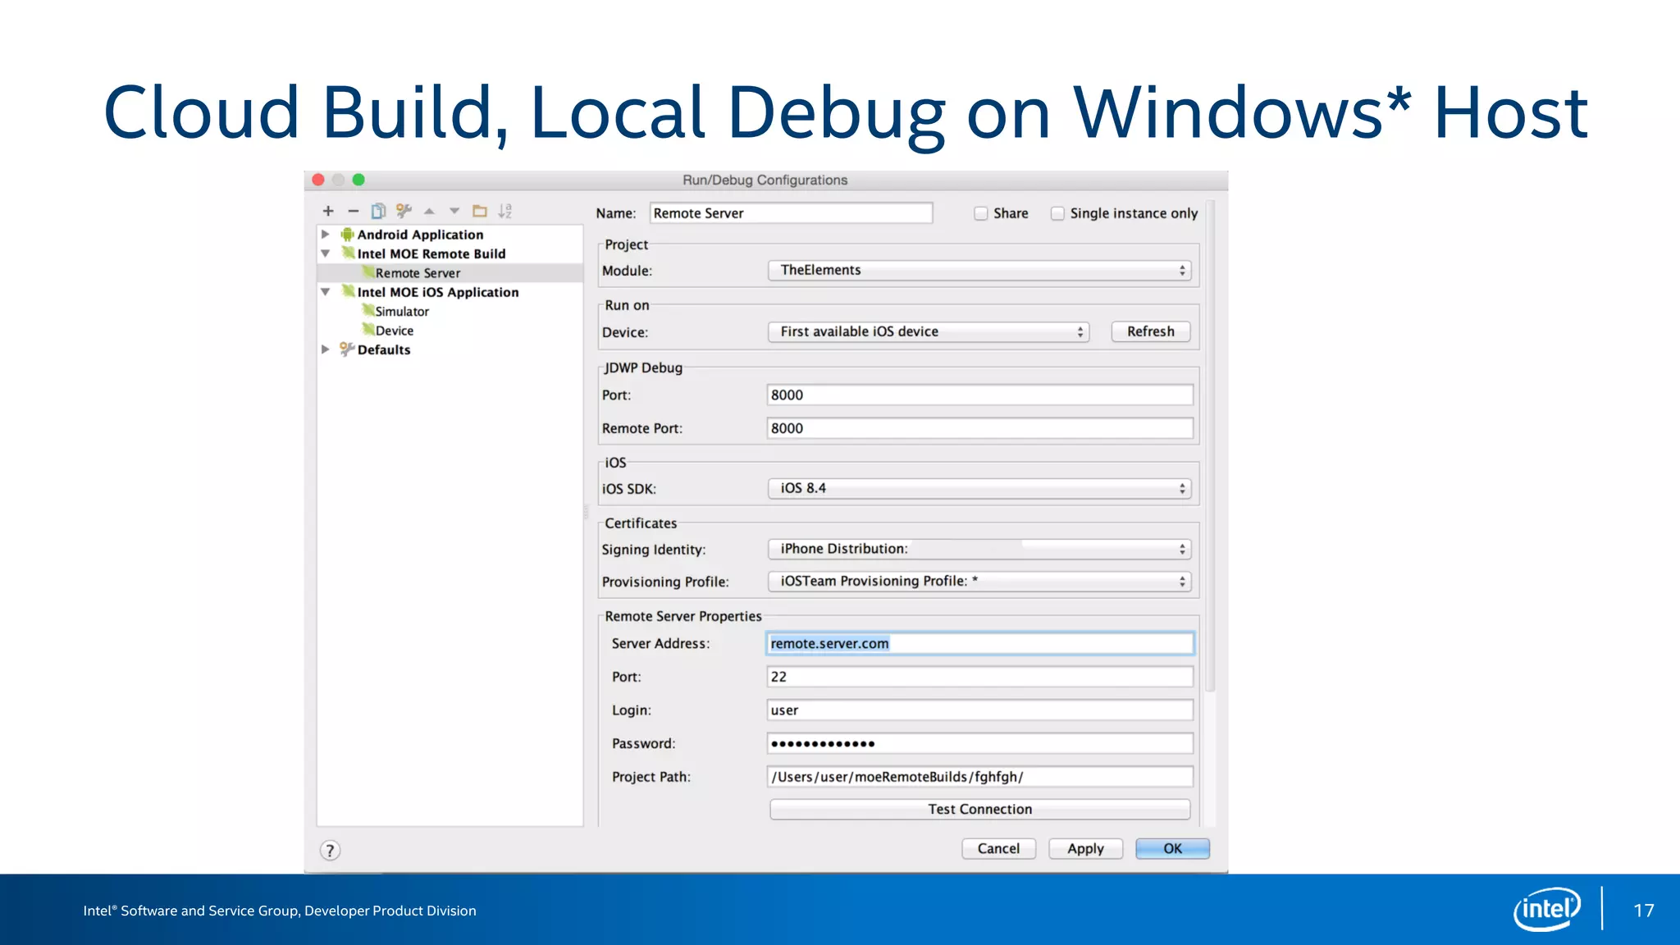Click the Server Address field
The width and height of the screenshot is (1680, 945).
[979, 644]
